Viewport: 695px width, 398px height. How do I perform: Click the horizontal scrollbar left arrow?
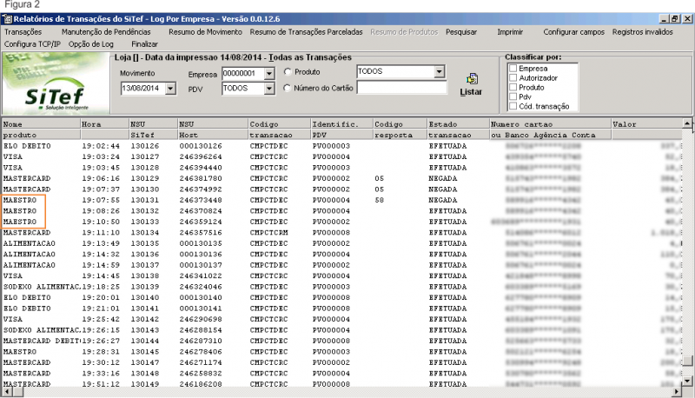(7, 392)
